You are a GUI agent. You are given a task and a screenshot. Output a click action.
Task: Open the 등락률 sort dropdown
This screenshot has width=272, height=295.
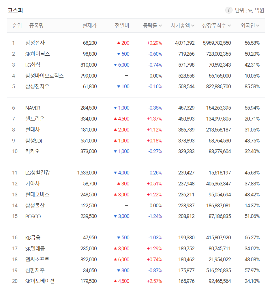(x=152, y=25)
